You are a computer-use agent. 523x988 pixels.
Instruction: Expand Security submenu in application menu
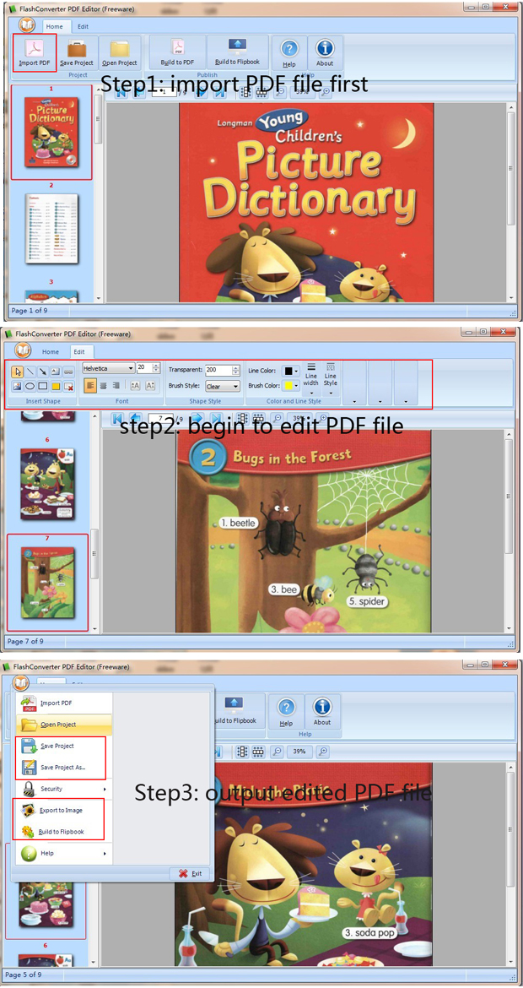click(62, 789)
